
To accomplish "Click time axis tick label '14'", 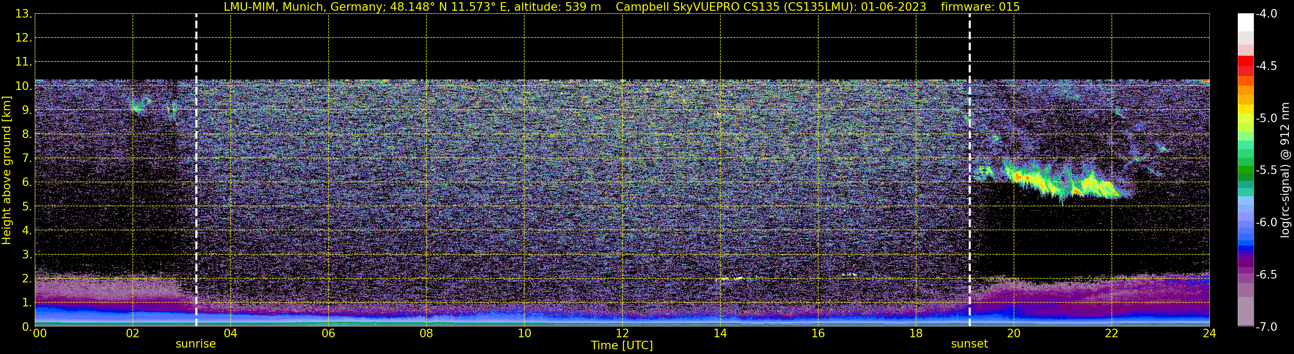I will 720,333.
